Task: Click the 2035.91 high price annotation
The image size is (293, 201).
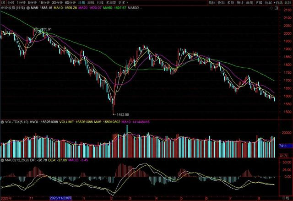Action: tap(46, 29)
